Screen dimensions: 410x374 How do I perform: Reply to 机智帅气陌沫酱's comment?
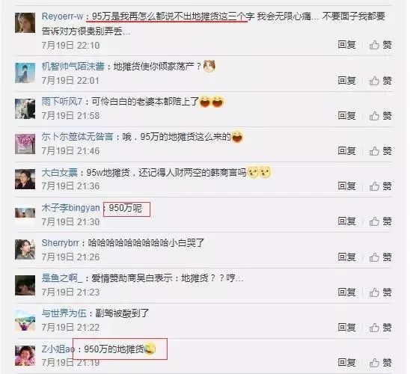point(346,80)
